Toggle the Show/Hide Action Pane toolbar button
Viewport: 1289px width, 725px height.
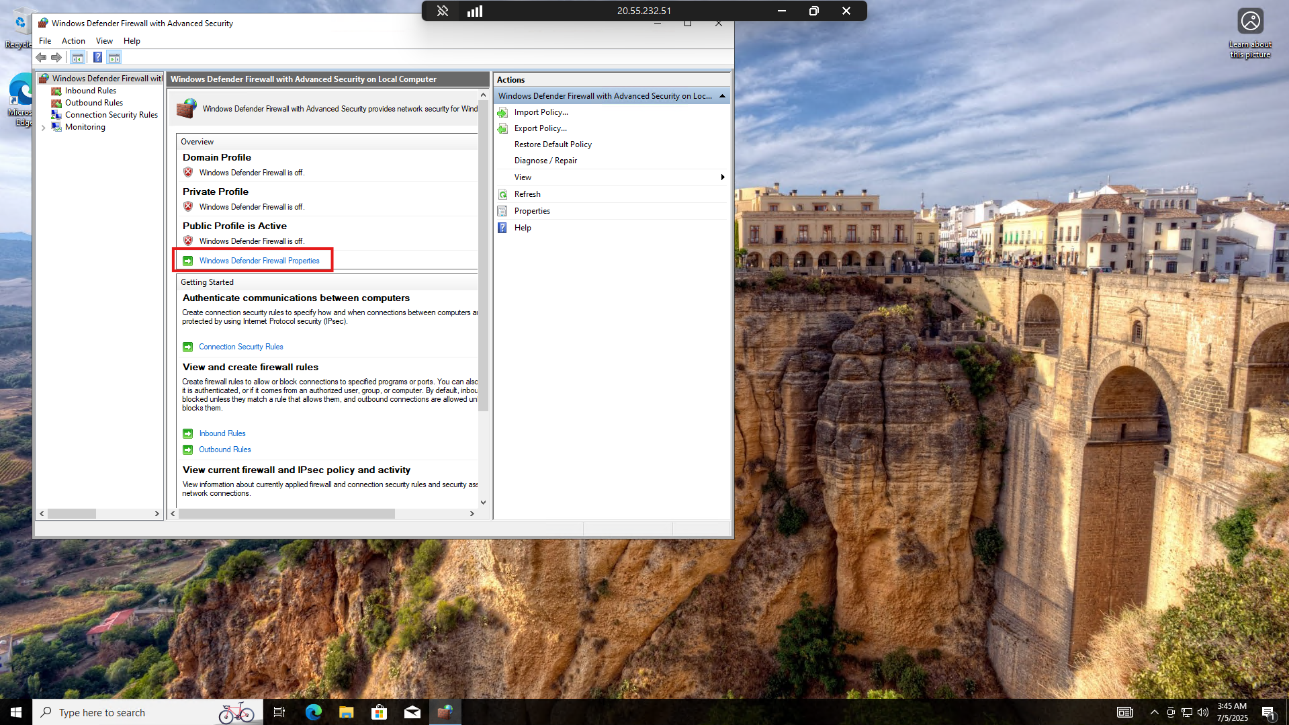point(114,58)
